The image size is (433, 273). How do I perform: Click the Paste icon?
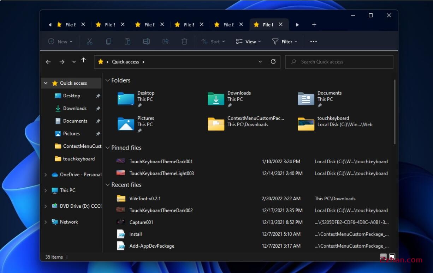[x=127, y=41]
